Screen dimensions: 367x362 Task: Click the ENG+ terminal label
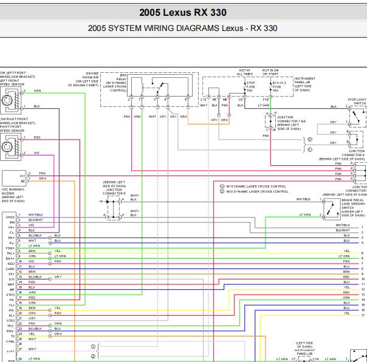(10, 259)
